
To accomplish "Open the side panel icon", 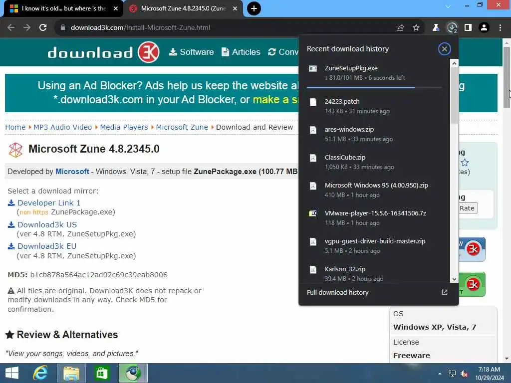I will 468,28.
